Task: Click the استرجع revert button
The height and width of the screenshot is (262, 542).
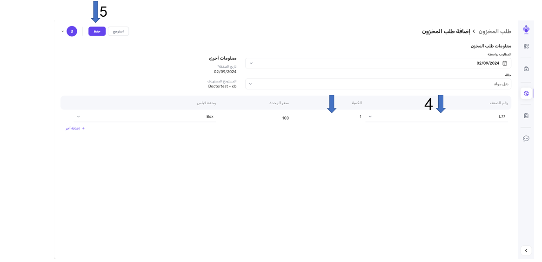Action: (118, 31)
